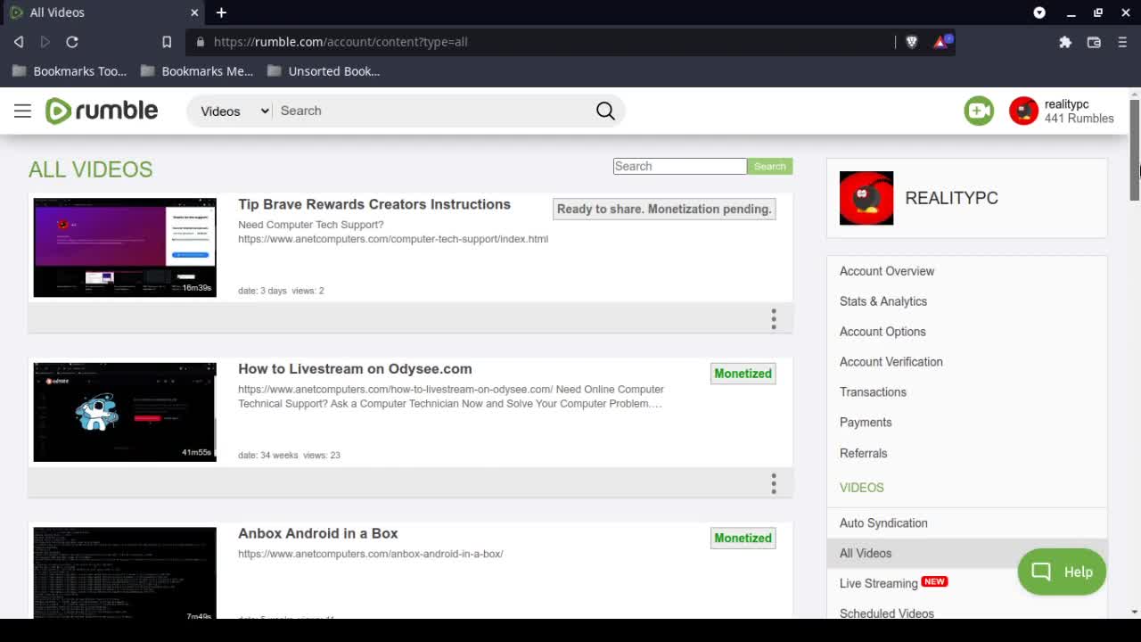
Task: Click the 'VIDEOS' sidebar section heading
Action: tap(862, 488)
